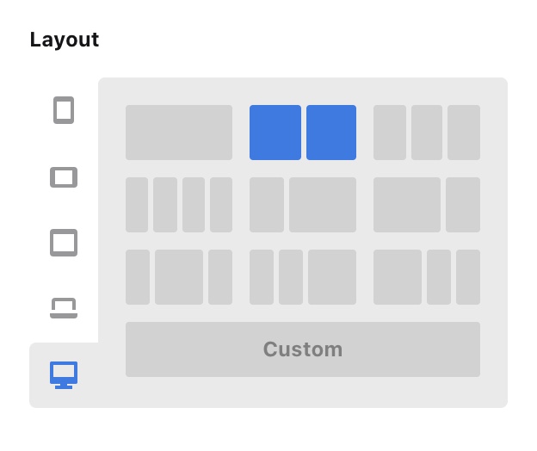
Task: Switch to the laptop device icon
Action: (64, 308)
